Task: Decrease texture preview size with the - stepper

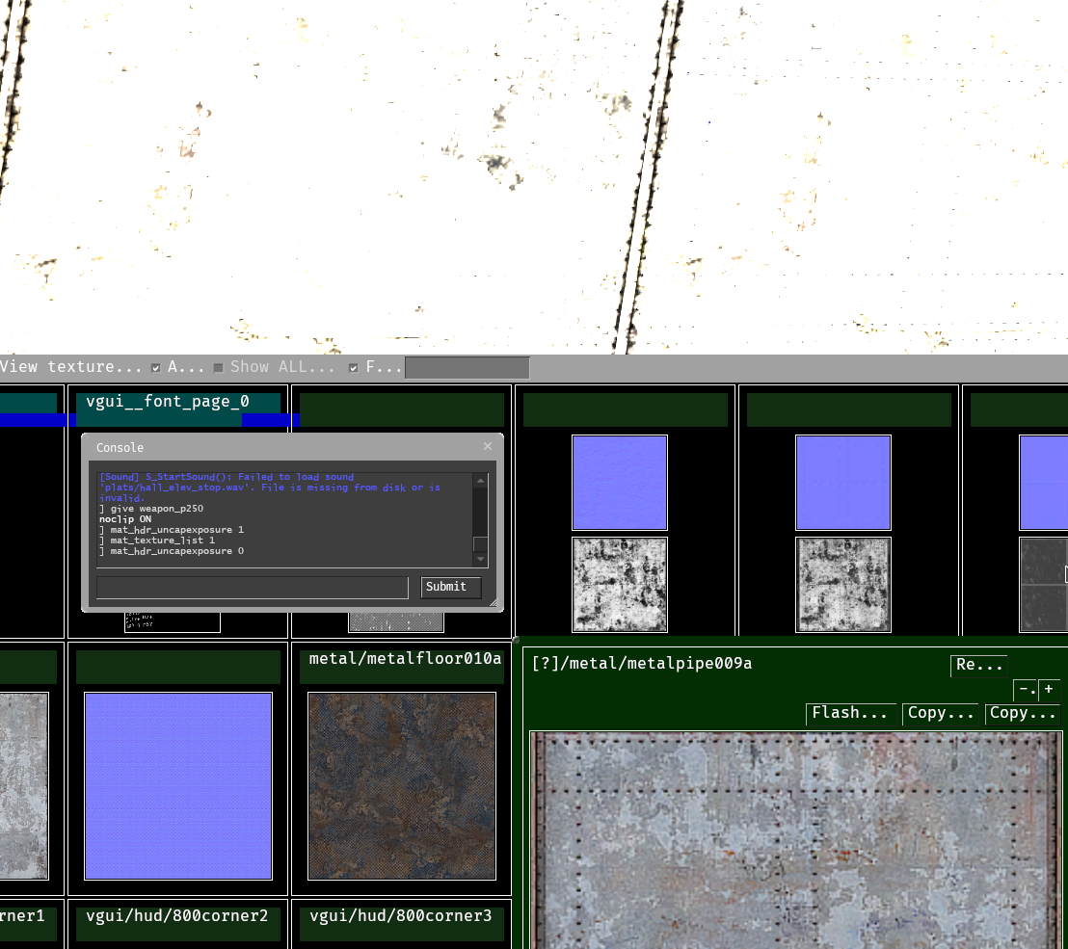Action: click(1025, 690)
